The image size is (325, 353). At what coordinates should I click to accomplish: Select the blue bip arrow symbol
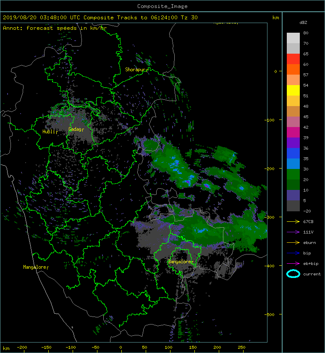click(x=293, y=253)
